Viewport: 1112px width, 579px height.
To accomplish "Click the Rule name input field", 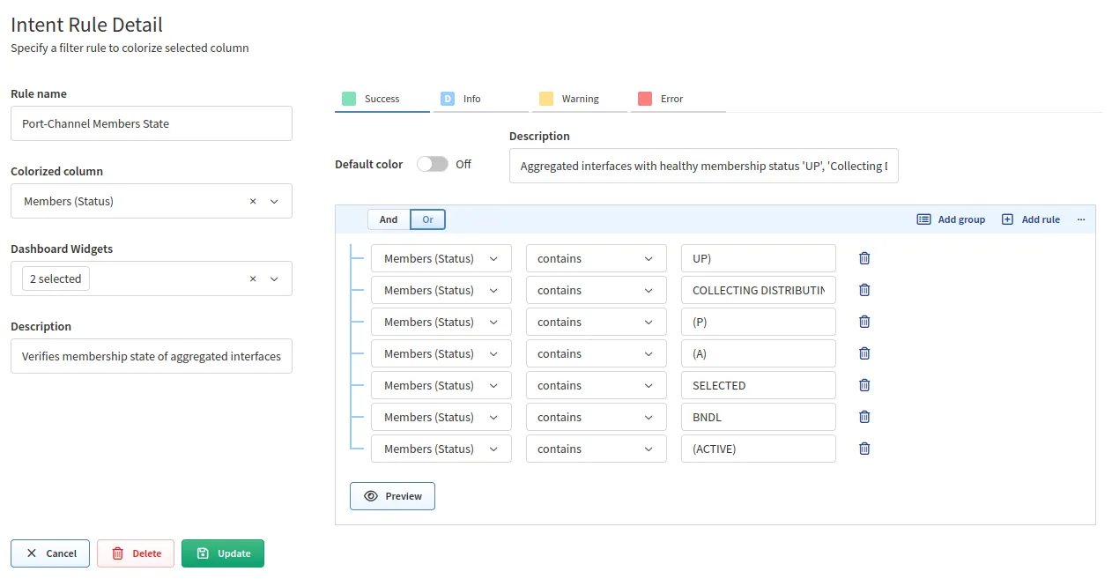I will (151, 124).
